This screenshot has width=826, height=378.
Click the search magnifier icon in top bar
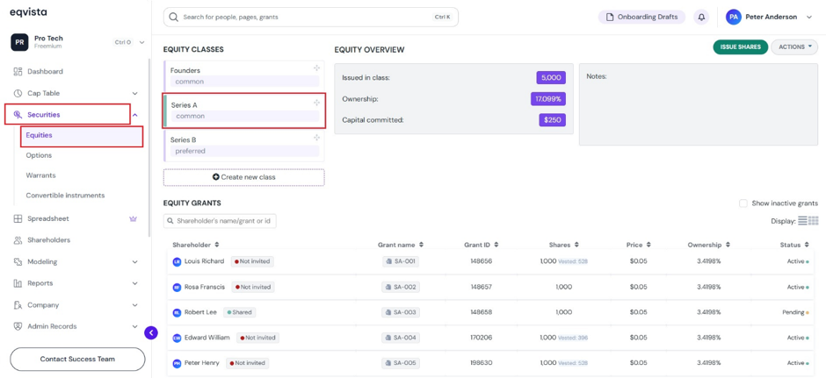(173, 18)
